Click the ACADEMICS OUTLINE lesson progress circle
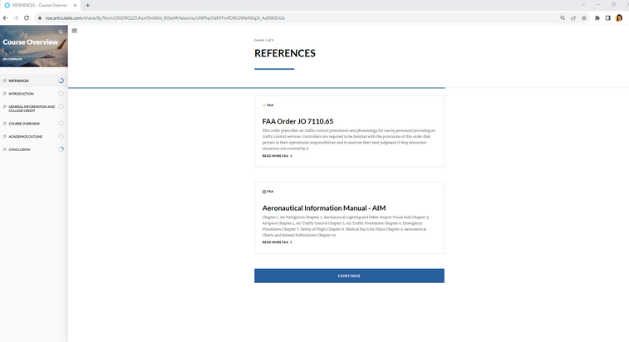 tap(61, 136)
